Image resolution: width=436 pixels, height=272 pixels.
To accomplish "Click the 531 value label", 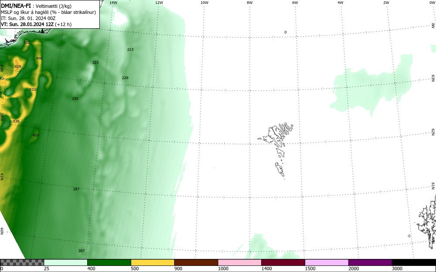I will [33, 90].
